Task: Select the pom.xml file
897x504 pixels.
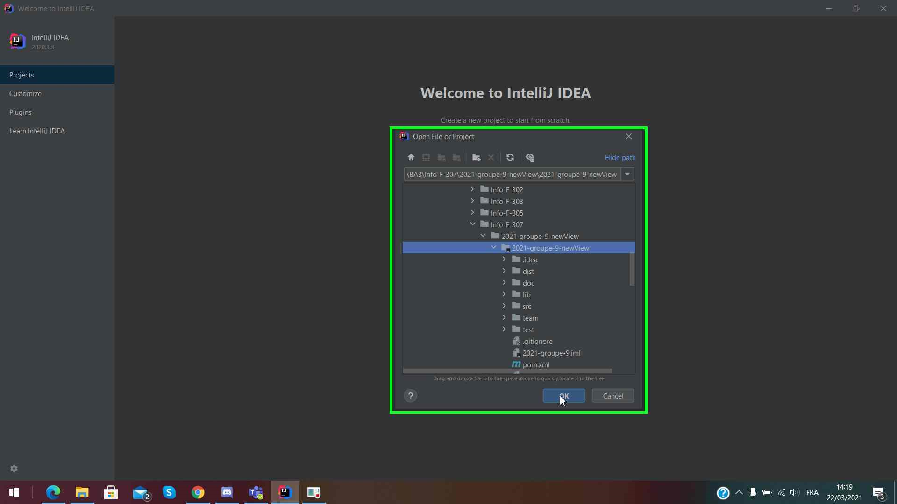Action: coord(536,365)
